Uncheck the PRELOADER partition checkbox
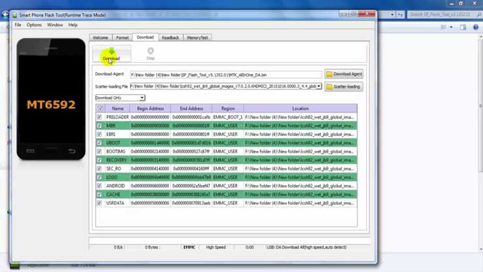 point(99,117)
